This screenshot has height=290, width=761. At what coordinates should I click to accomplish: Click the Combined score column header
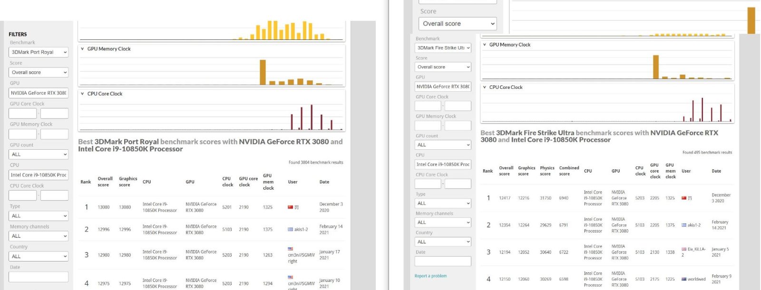coord(569,171)
